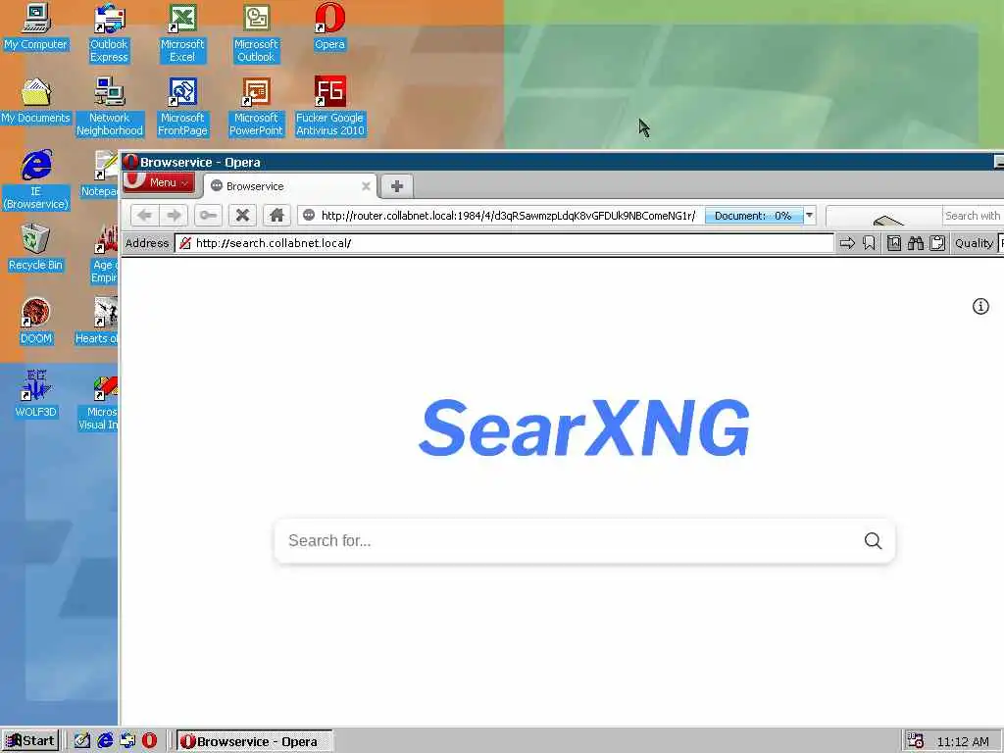Click the binoculars find icon
The image size is (1004, 753).
[x=916, y=243]
